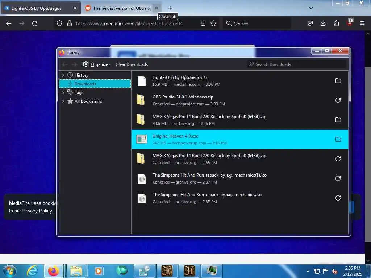Retry the OBS-Studio-31.0.1-Windows.zip download
The height and width of the screenshot is (278, 371).
tap(338, 100)
